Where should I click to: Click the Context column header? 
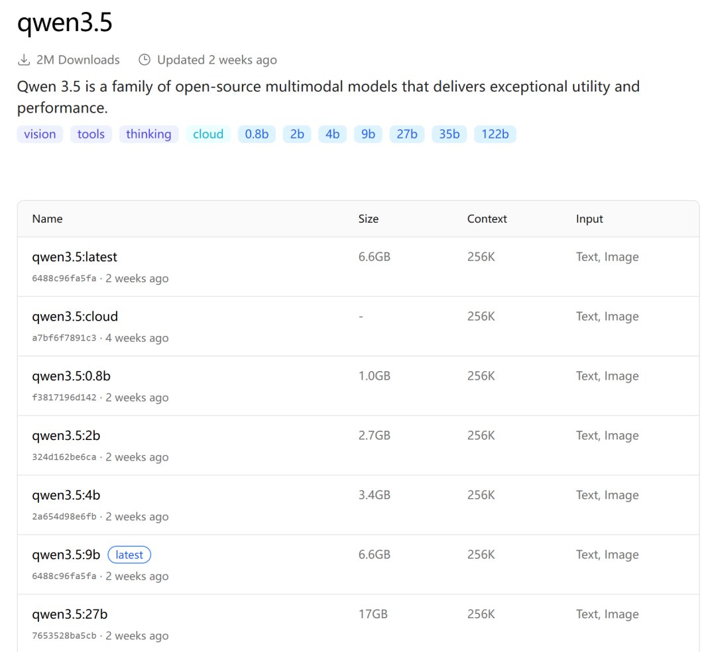click(487, 219)
